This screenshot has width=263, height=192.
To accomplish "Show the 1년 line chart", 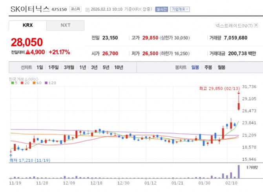I will [x=82, y=67].
